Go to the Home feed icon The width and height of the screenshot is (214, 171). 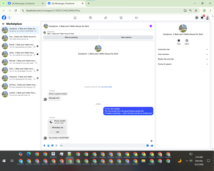pos(75,18)
